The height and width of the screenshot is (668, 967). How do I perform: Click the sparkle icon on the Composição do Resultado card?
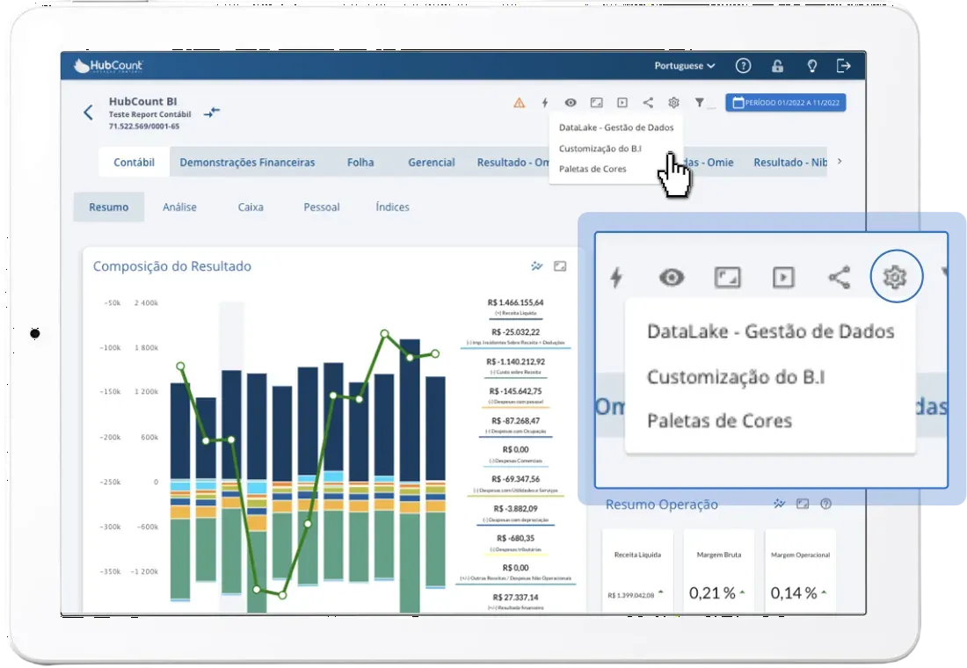(x=537, y=265)
